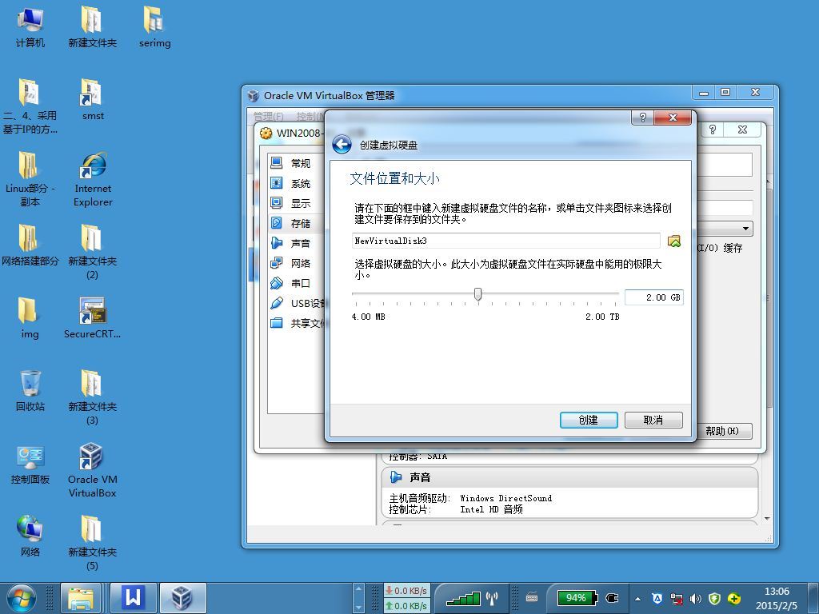Image resolution: width=819 pixels, height=614 pixels.
Task: Select 网络 desktop icon
Action: [x=30, y=536]
